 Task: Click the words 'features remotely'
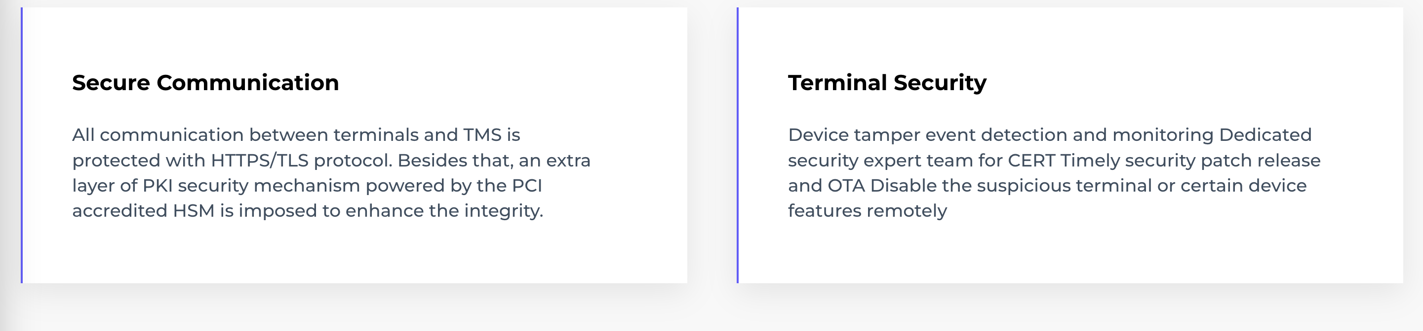pyautogui.click(x=867, y=211)
